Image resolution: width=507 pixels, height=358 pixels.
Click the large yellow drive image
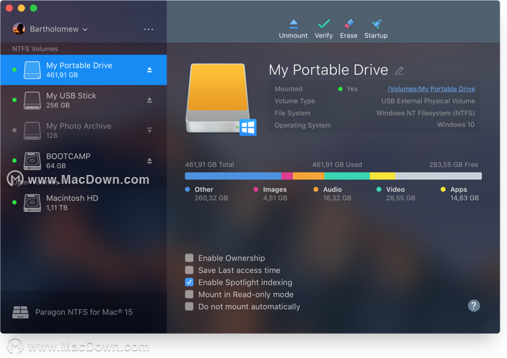tap(217, 98)
